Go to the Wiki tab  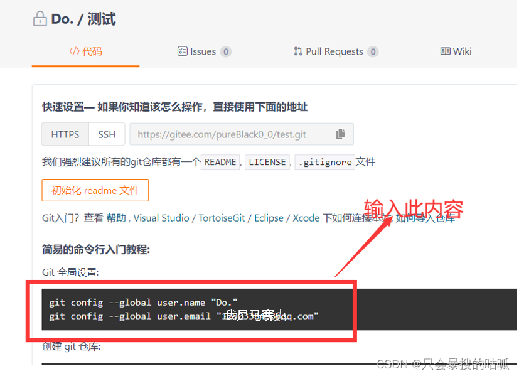pyautogui.click(x=456, y=51)
